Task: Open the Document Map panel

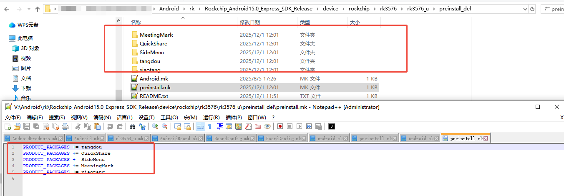Action: (x=238, y=126)
